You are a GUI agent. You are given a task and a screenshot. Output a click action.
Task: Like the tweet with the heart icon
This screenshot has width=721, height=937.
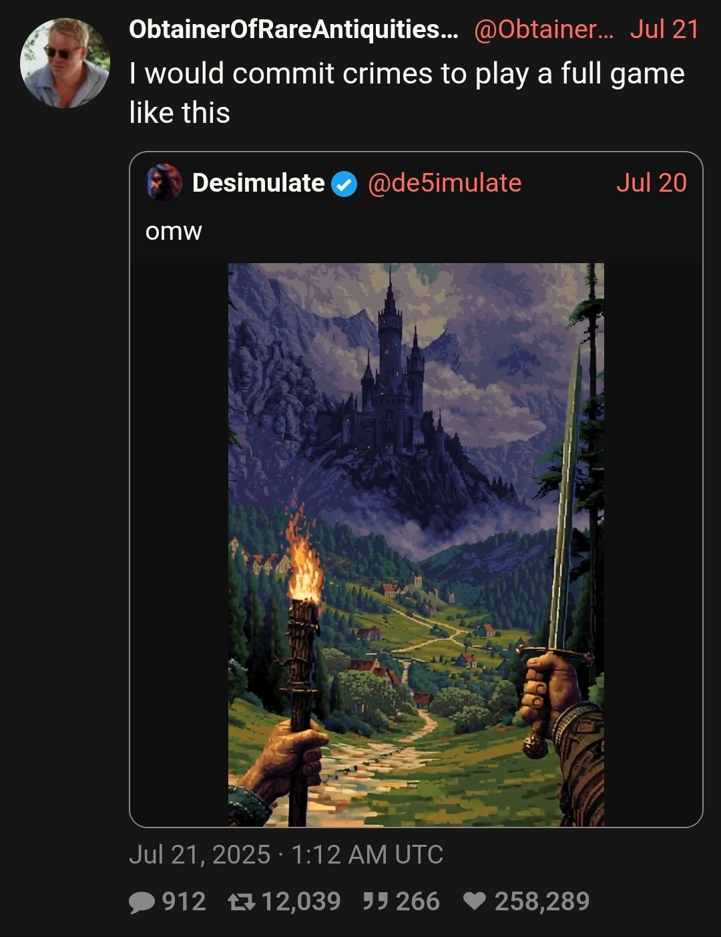(x=475, y=902)
